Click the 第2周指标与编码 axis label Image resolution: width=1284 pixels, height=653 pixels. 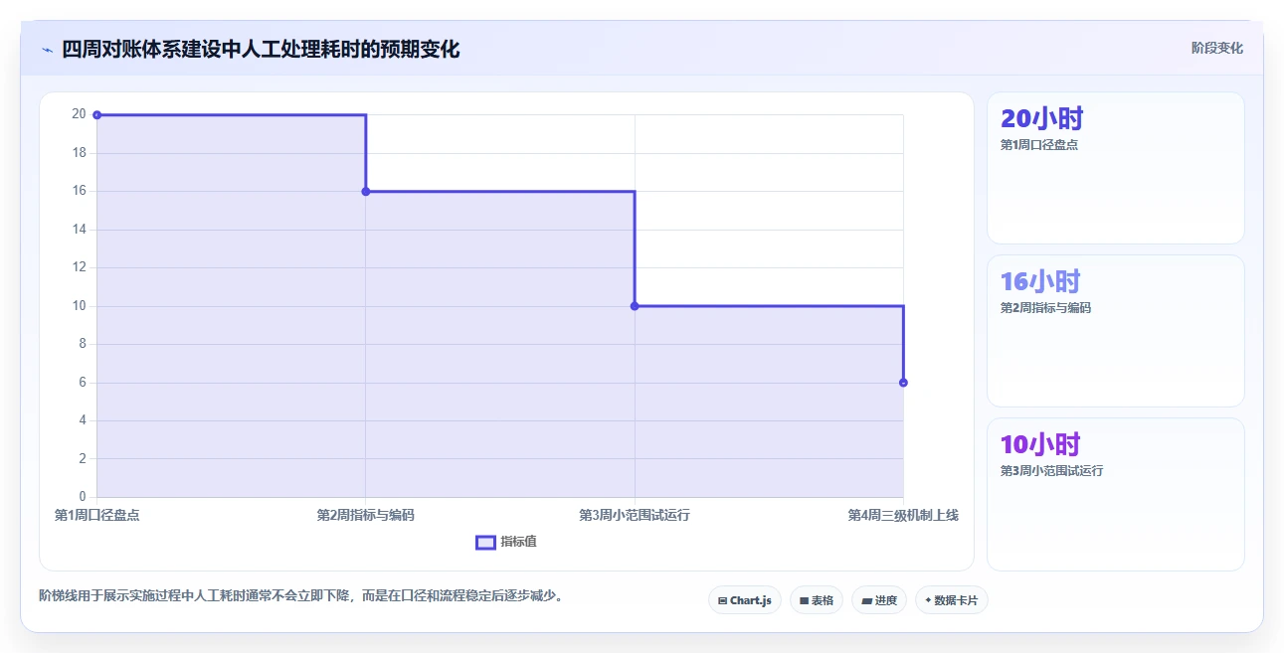coord(366,515)
